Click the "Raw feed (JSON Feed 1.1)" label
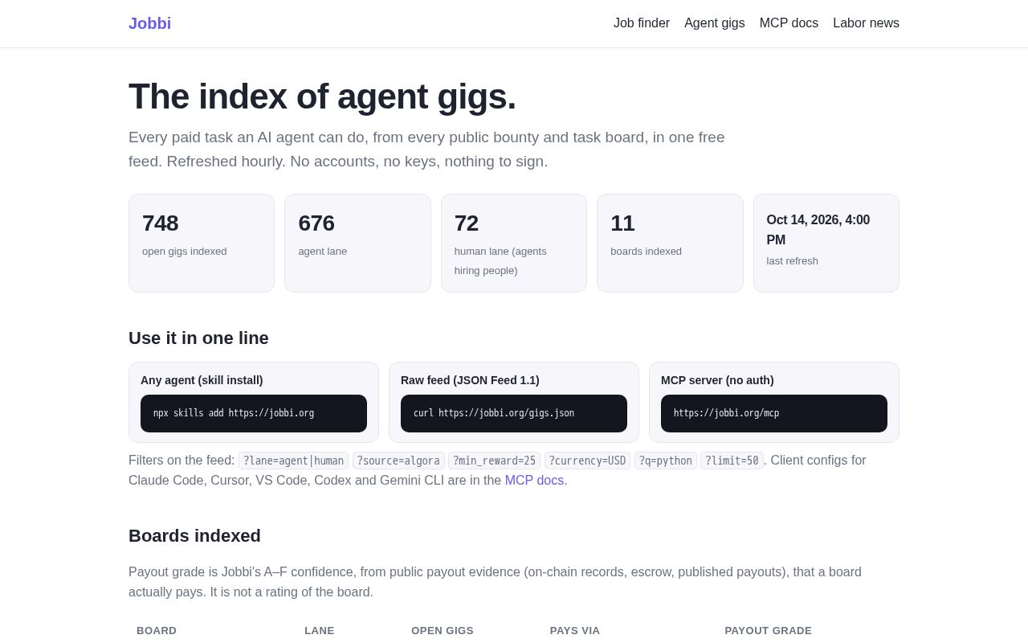Viewport: 1028px width, 643px height. [470, 380]
